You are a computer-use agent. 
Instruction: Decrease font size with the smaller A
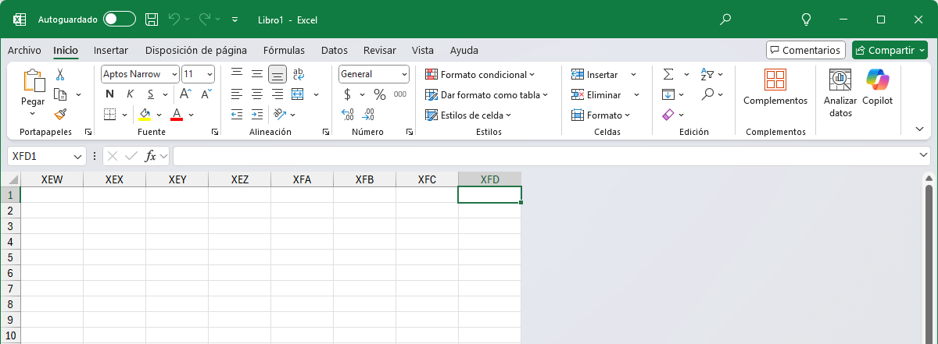206,94
